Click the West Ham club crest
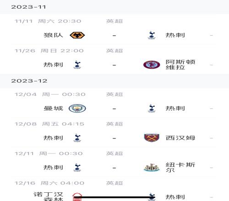Image resolution: width=229 pixels, height=201 pixels. [x=152, y=138]
